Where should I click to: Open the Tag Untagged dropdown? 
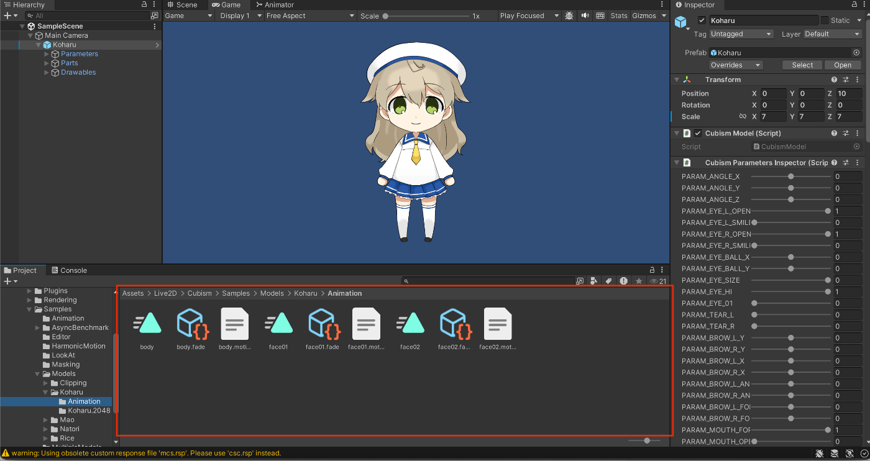pos(741,34)
